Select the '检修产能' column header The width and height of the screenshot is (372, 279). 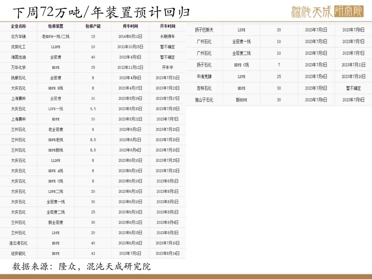[x=93, y=26]
